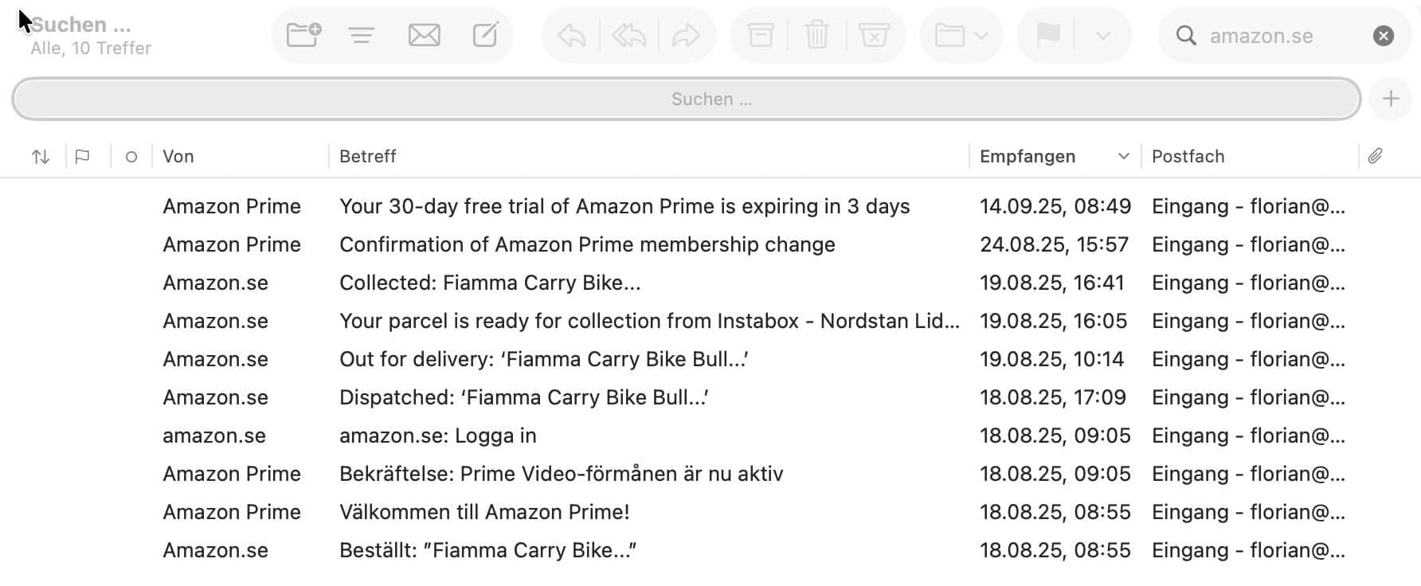Toggle the flag column header
This screenshot has height=586, width=1421.
tap(83, 156)
